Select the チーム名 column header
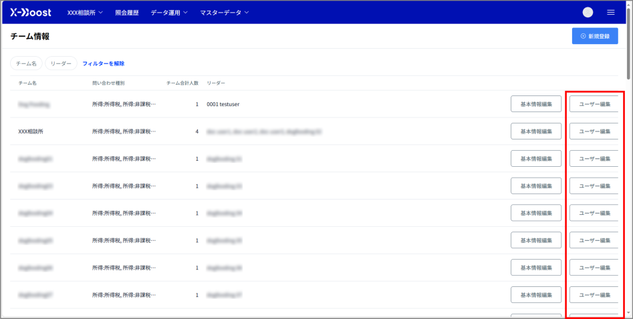This screenshot has width=633, height=319. (27, 83)
